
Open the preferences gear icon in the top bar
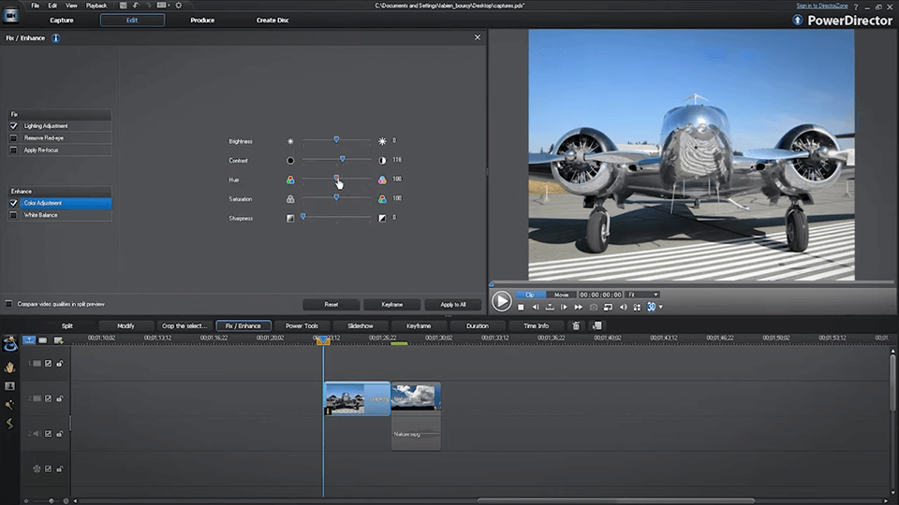tap(179, 6)
